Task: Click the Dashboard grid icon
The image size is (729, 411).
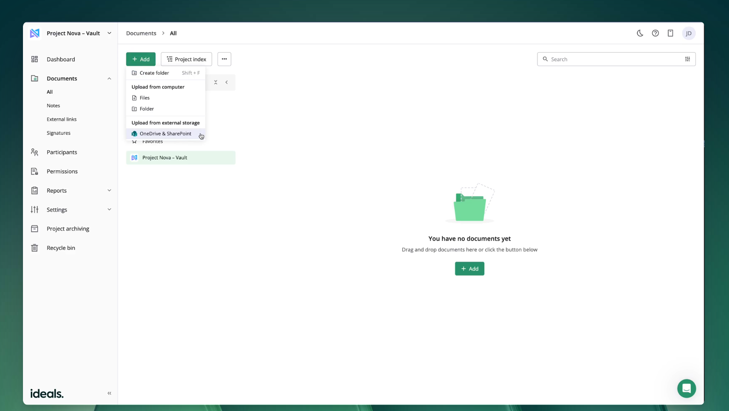Action: click(x=34, y=59)
